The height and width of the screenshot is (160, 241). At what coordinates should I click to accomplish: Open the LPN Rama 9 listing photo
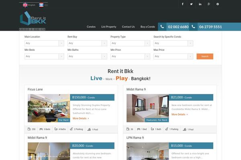click(x=148, y=151)
